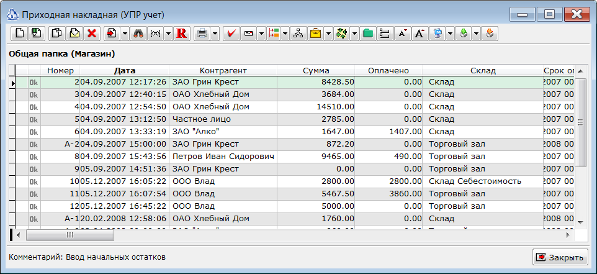Expand dropdown beside the blue chat monitor icon
597x274 pixels.
(x=451, y=34)
